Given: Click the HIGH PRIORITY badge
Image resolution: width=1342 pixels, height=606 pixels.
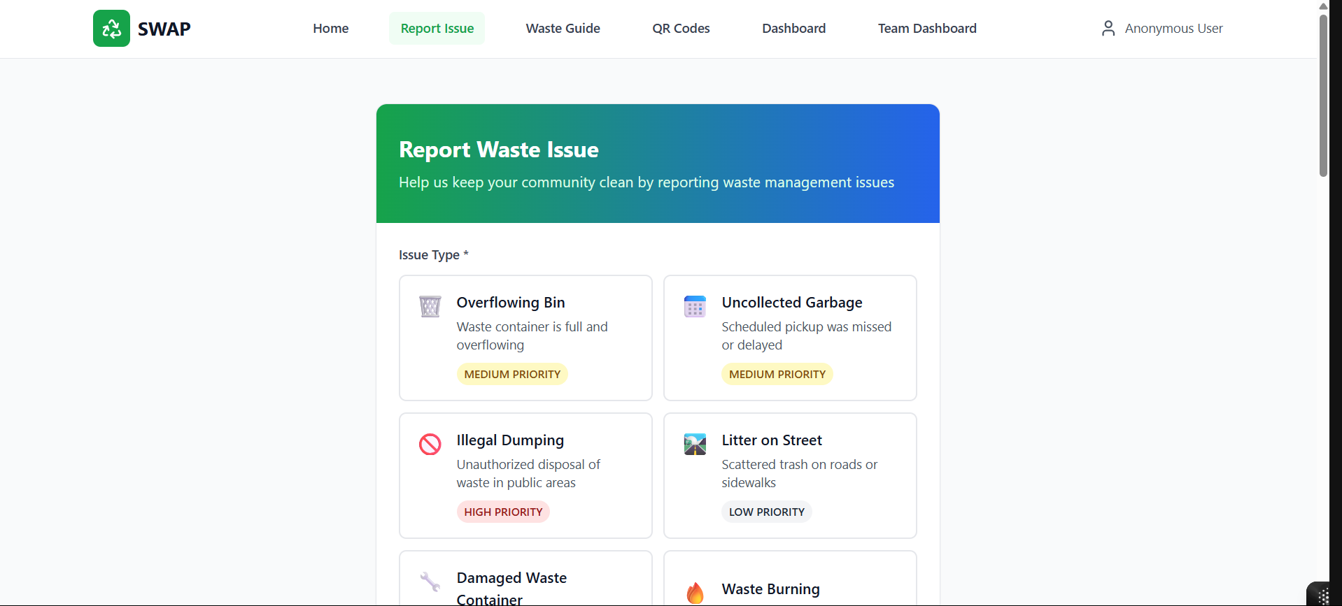Looking at the screenshot, I should (x=503, y=512).
